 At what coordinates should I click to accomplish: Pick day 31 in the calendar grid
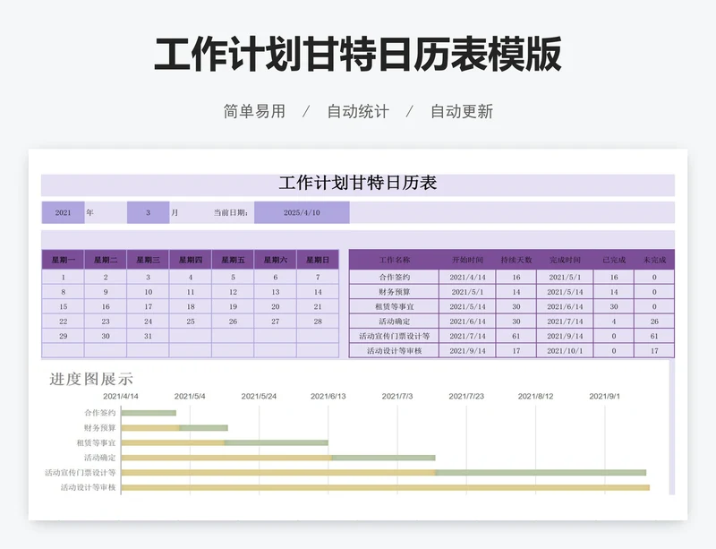click(x=148, y=336)
